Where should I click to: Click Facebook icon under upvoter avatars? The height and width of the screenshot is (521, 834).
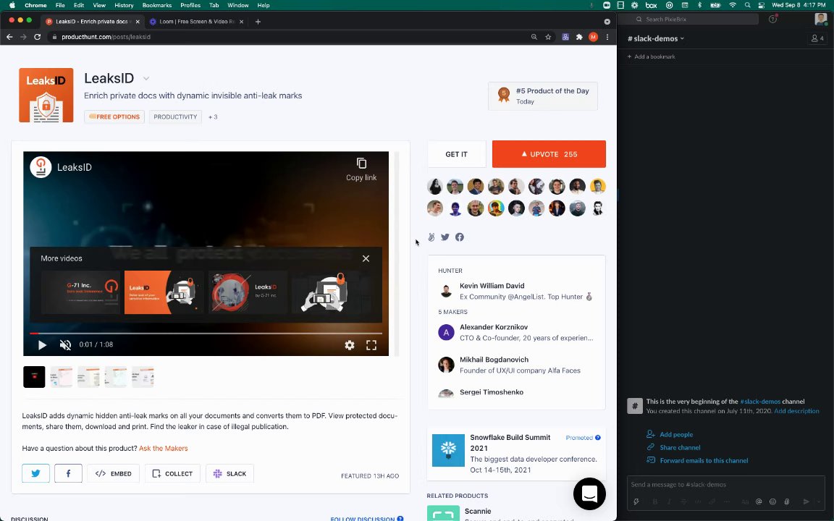pos(460,237)
